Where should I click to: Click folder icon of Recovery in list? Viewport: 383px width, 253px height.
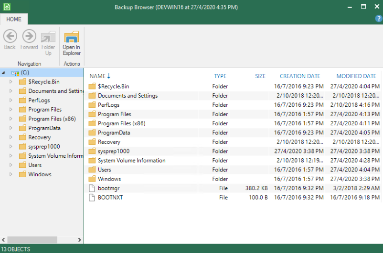click(x=92, y=142)
